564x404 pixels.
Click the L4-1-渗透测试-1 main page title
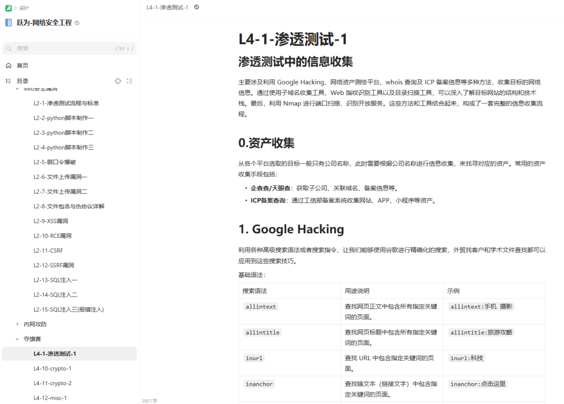click(293, 39)
